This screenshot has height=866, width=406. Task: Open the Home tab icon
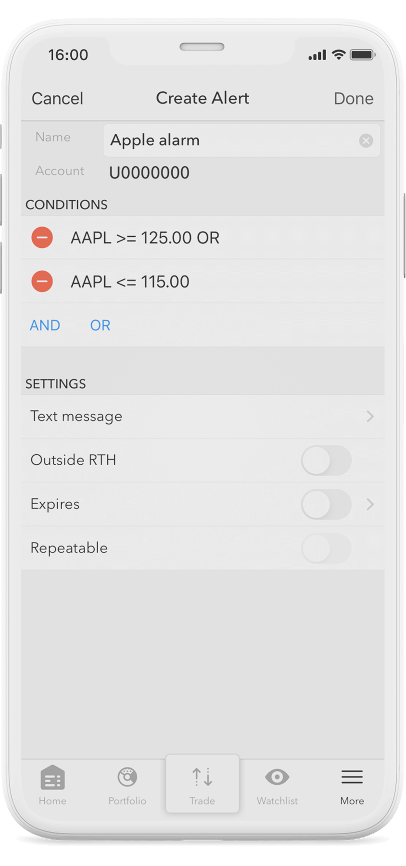[x=52, y=783]
